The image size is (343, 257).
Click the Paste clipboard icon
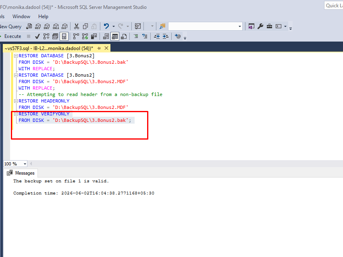(x=94, y=27)
